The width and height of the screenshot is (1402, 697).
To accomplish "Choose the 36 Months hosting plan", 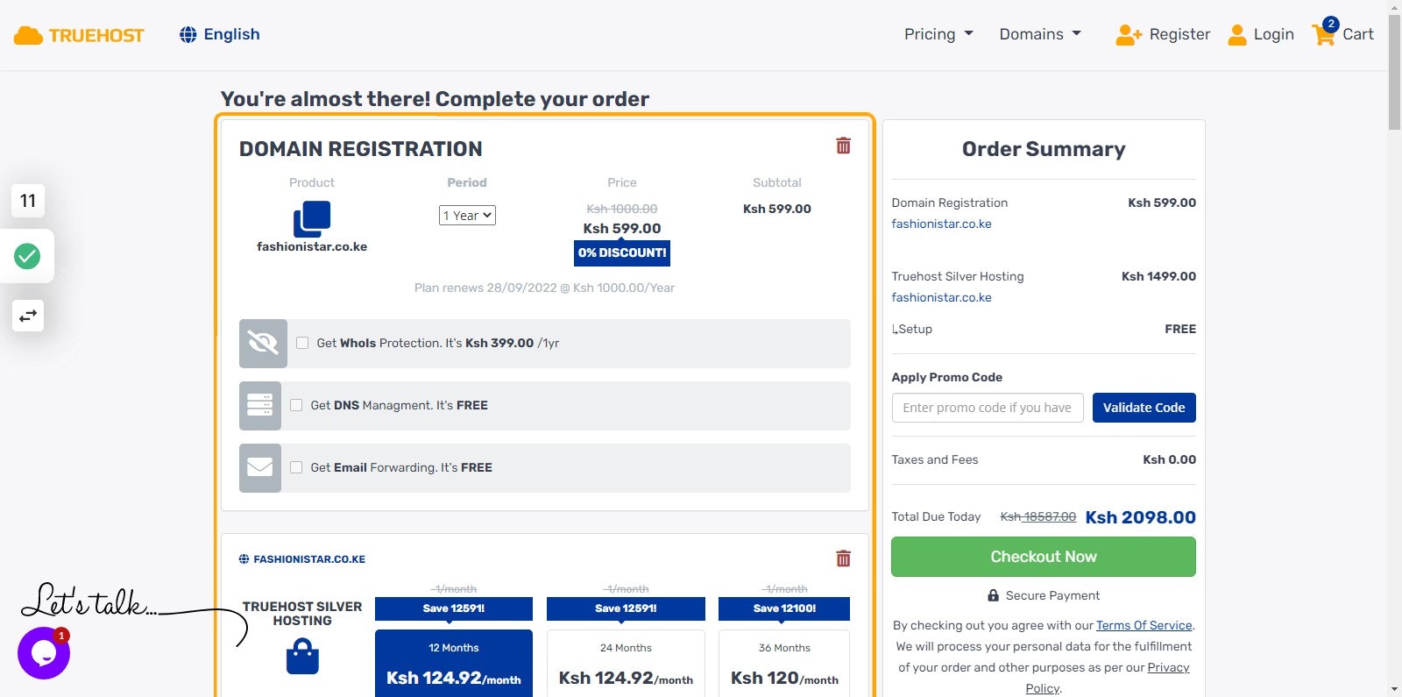I will tap(784, 664).
